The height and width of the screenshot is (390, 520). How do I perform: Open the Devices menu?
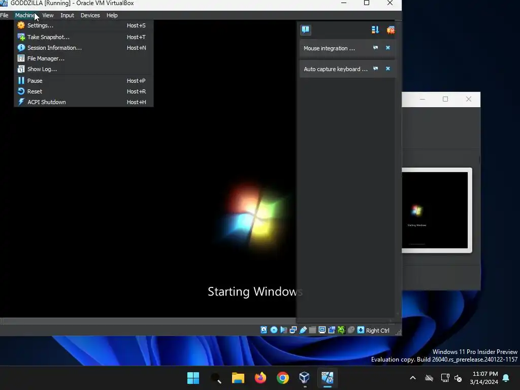[x=90, y=15]
